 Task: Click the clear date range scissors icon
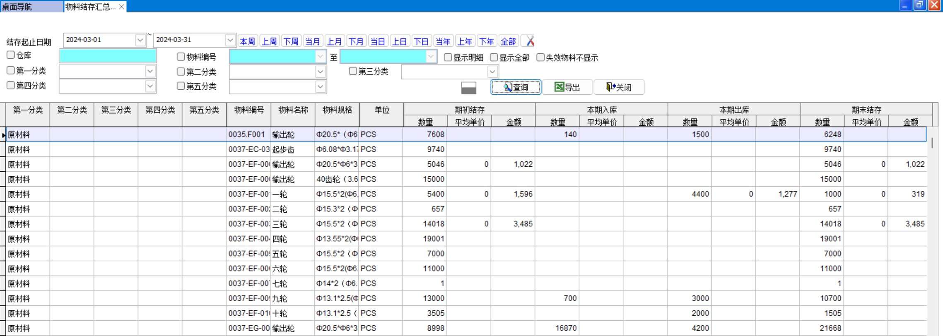(529, 41)
